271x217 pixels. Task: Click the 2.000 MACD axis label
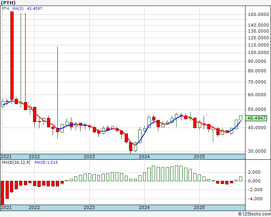click(x=254, y=172)
